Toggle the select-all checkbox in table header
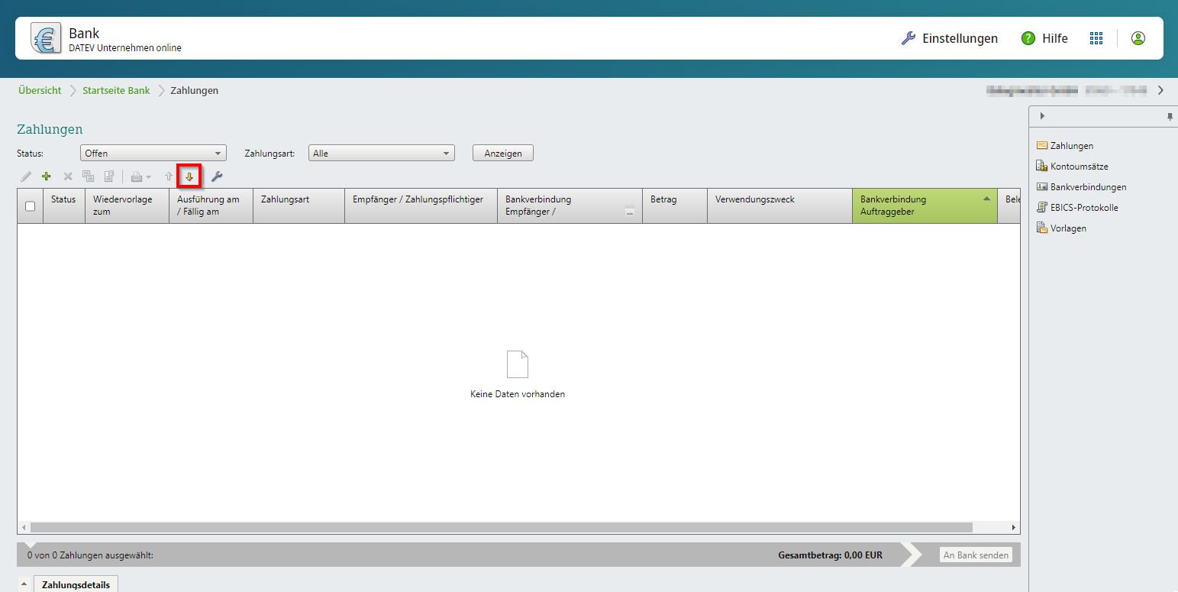1178x592 pixels. [30, 205]
